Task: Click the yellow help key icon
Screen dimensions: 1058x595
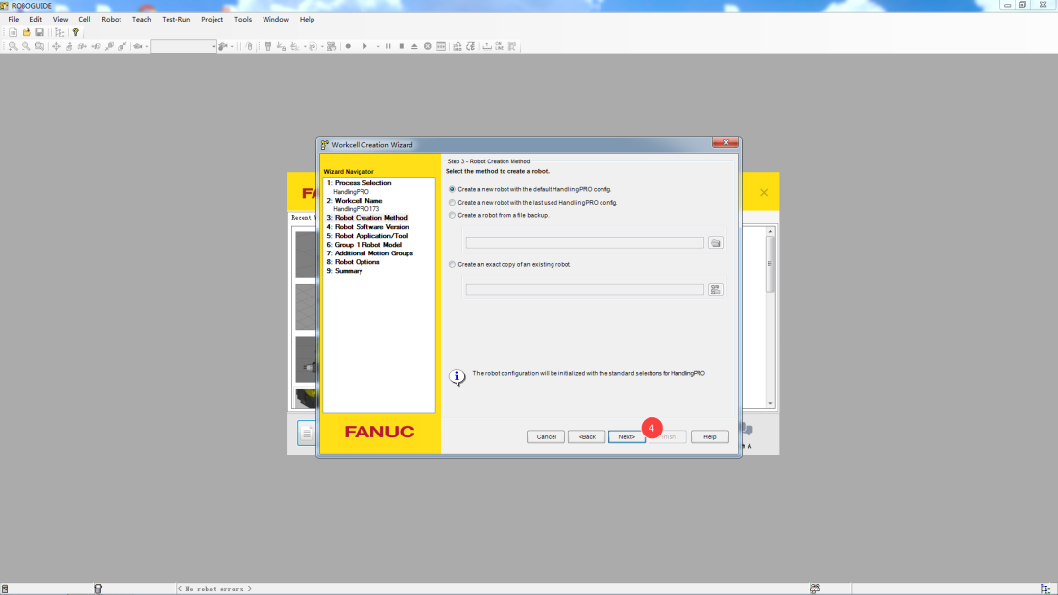Action: coord(76,32)
